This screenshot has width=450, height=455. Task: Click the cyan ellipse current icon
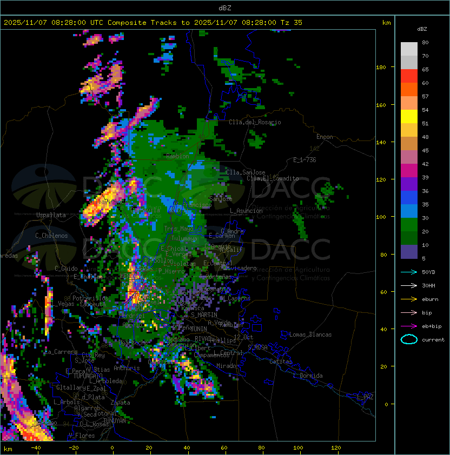click(x=409, y=339)
